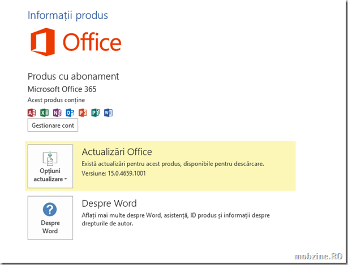Click the update download icon in Opțiuni actualizare

coord(50,158)
